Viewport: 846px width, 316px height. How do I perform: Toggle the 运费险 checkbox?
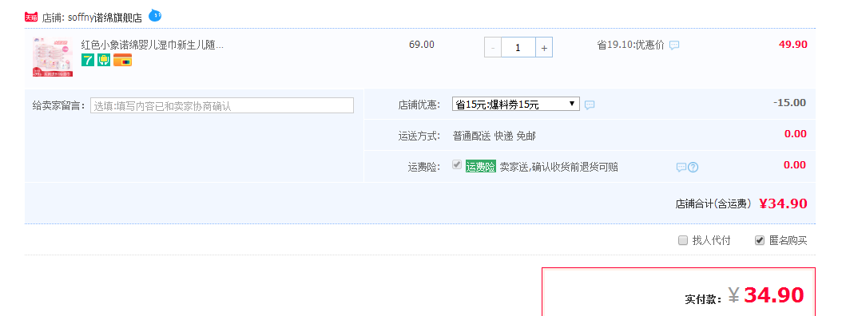coord(457,165)
